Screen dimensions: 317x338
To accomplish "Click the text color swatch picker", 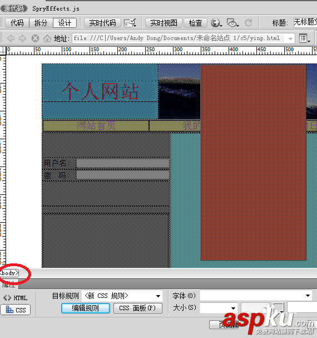I will click(279, 308).
